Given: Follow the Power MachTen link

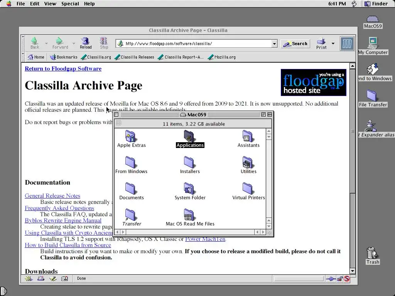Looking at the screenshot, I should (x=205, y=239).
